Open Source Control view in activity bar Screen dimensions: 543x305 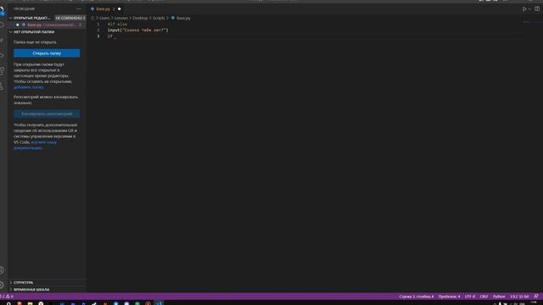pos(2,41)
